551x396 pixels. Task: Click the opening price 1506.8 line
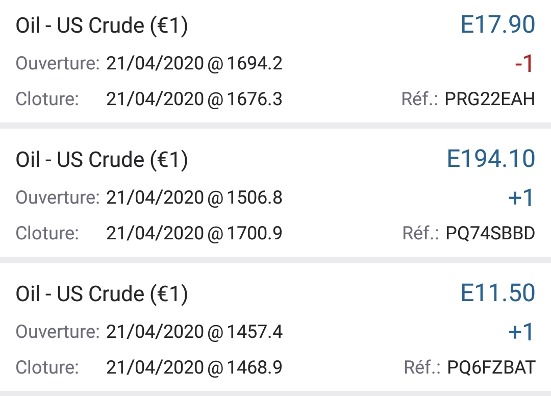click(x=194, y=197)
